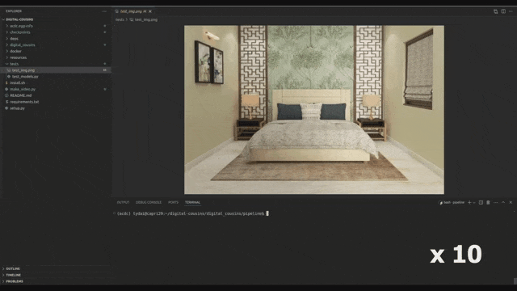Open changes icon in editor title bar
This screenshot has height=291, width=517.
tap(495, 11)
